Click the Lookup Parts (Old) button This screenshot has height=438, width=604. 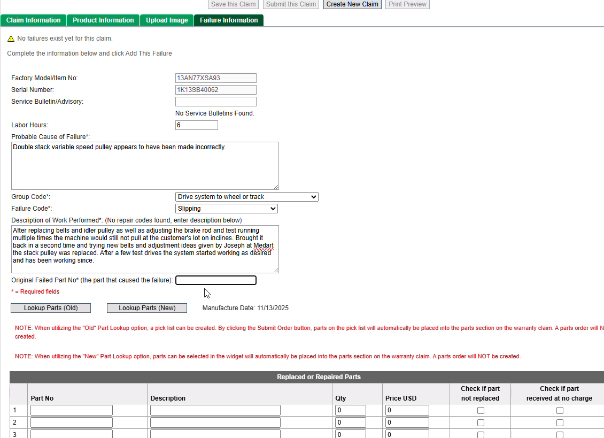click(51, 308)
